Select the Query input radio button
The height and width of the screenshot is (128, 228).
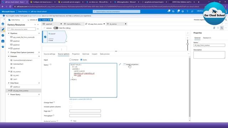(x=81, y=60)
